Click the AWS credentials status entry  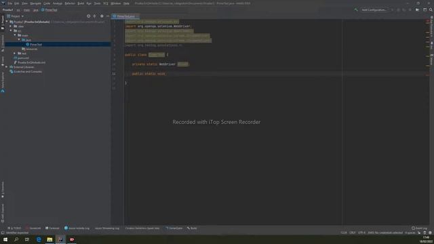pyautogui.click(x=385, y=232)
